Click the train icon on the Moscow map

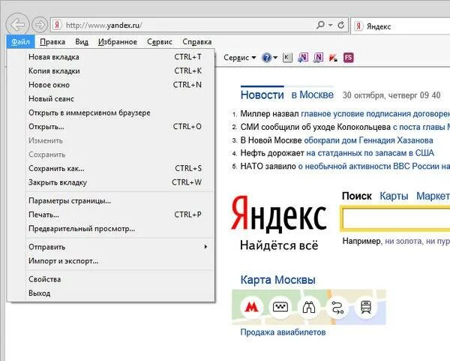pyautogui.click(x=366, y=307)
